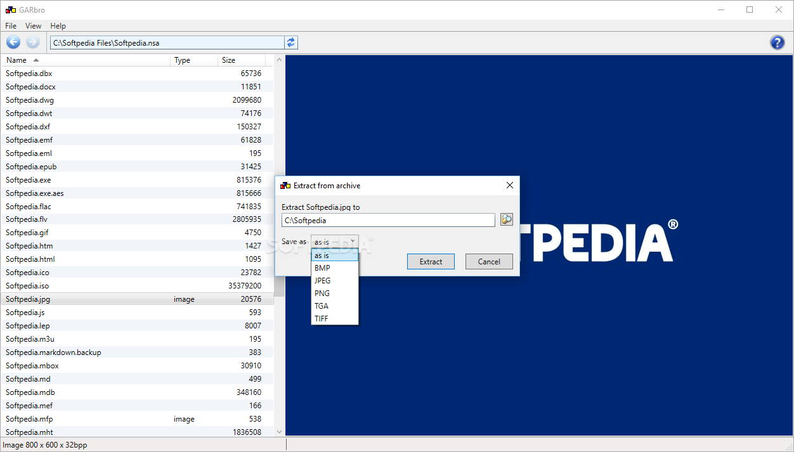Open the View menu
794x452 pixels.
(x=33, y=26)
